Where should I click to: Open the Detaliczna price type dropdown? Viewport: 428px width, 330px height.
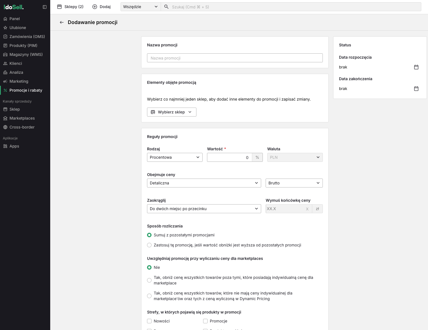(204, 183)
